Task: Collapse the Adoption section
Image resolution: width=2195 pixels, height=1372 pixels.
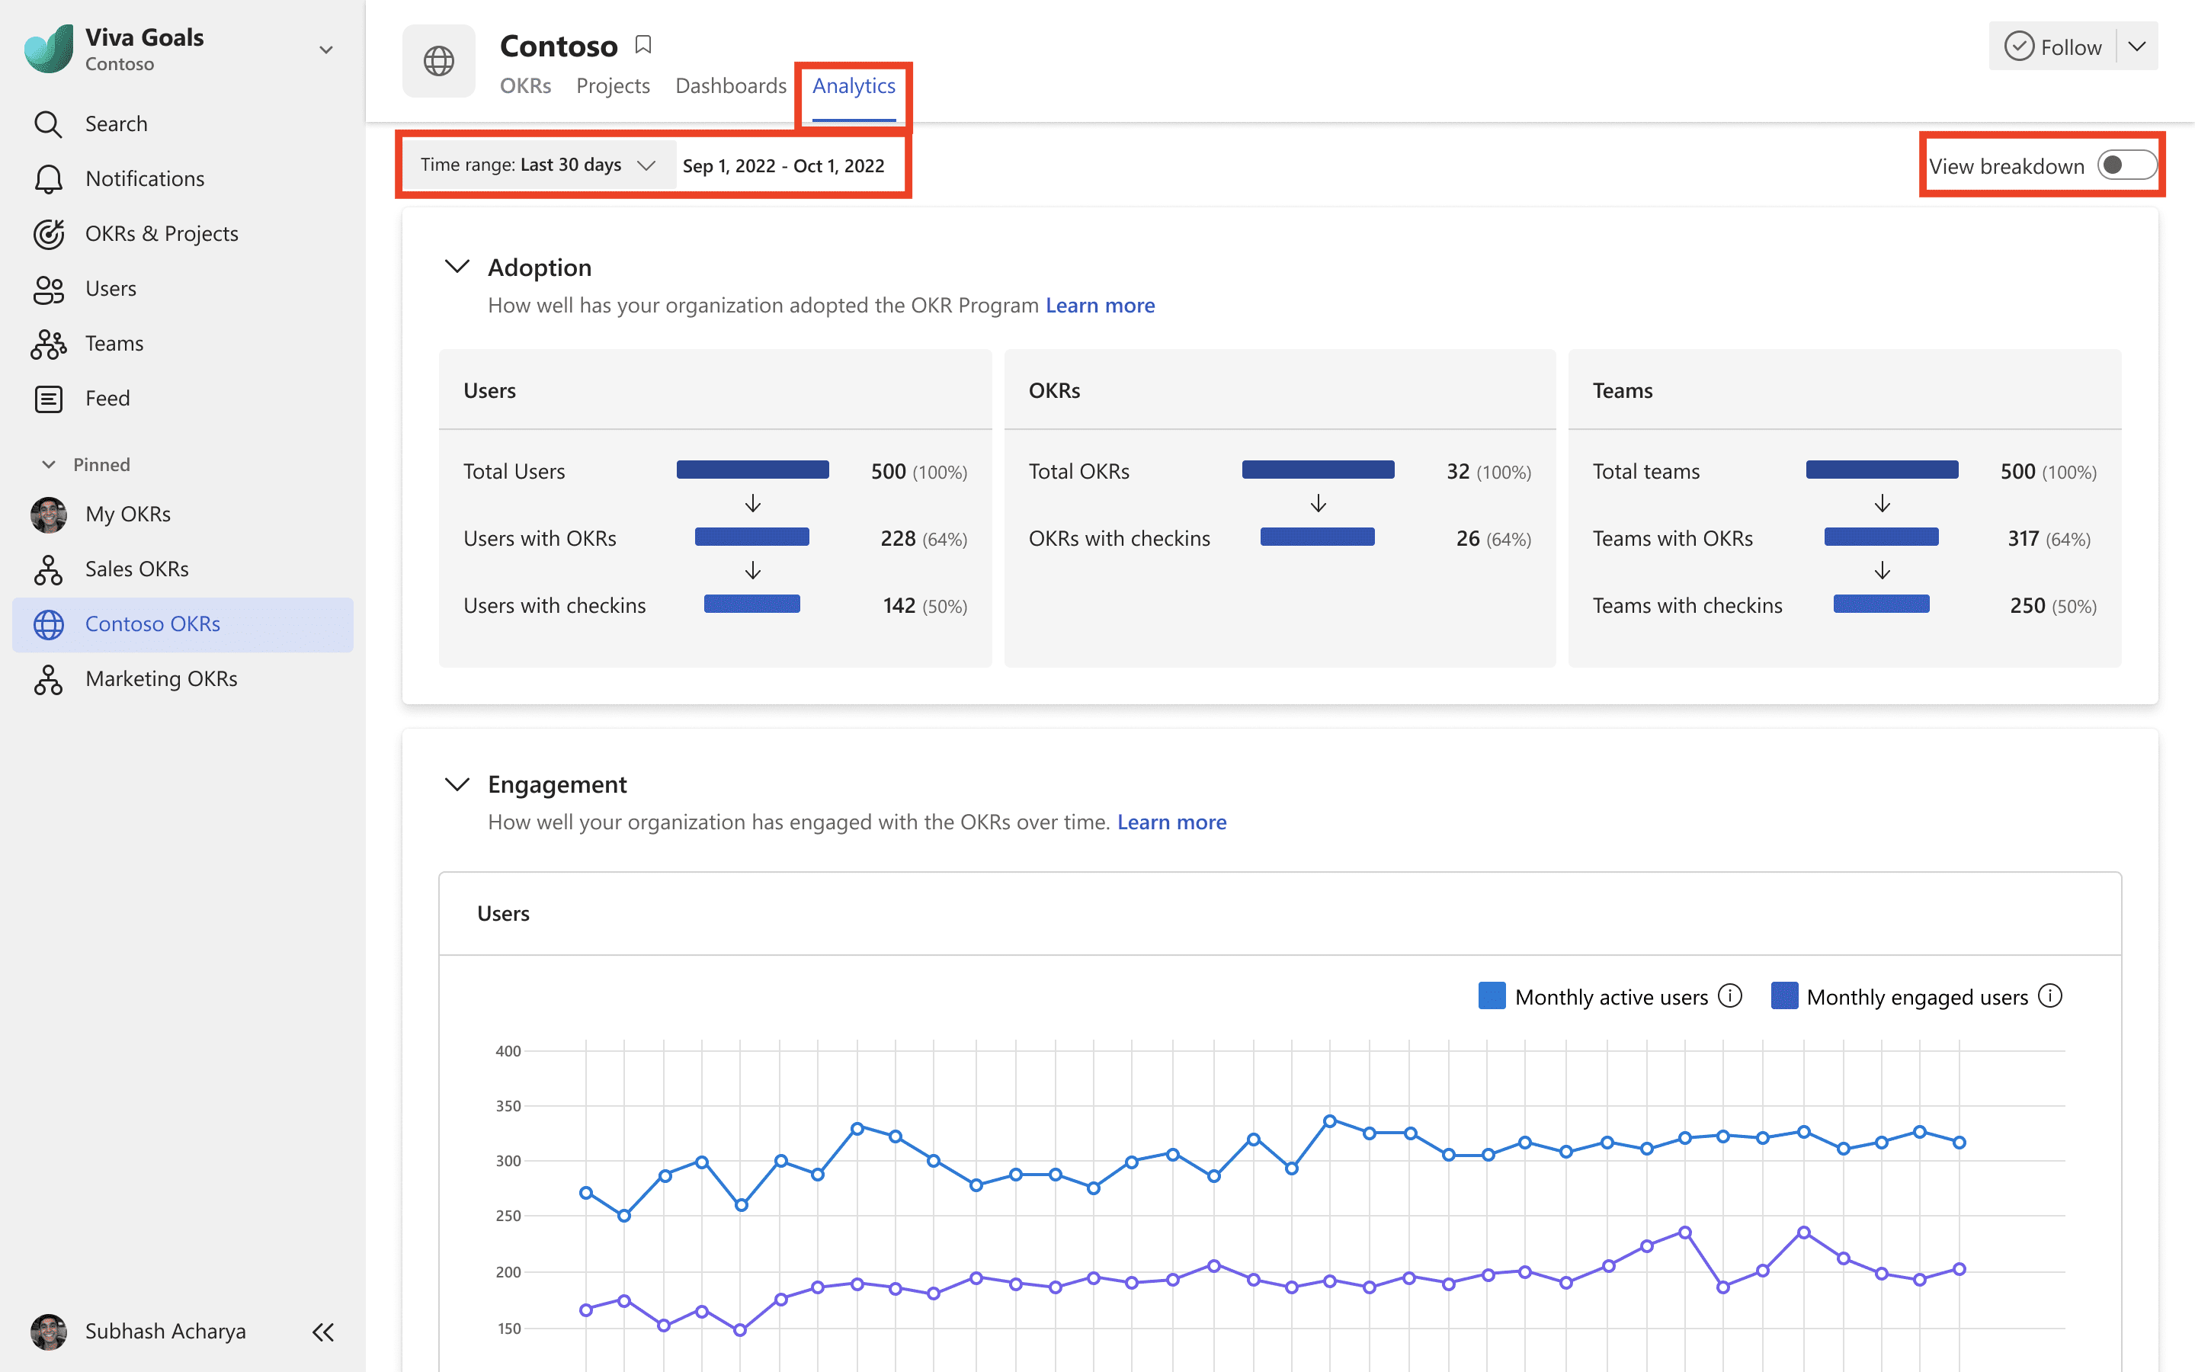Action: tap(457, 266)
